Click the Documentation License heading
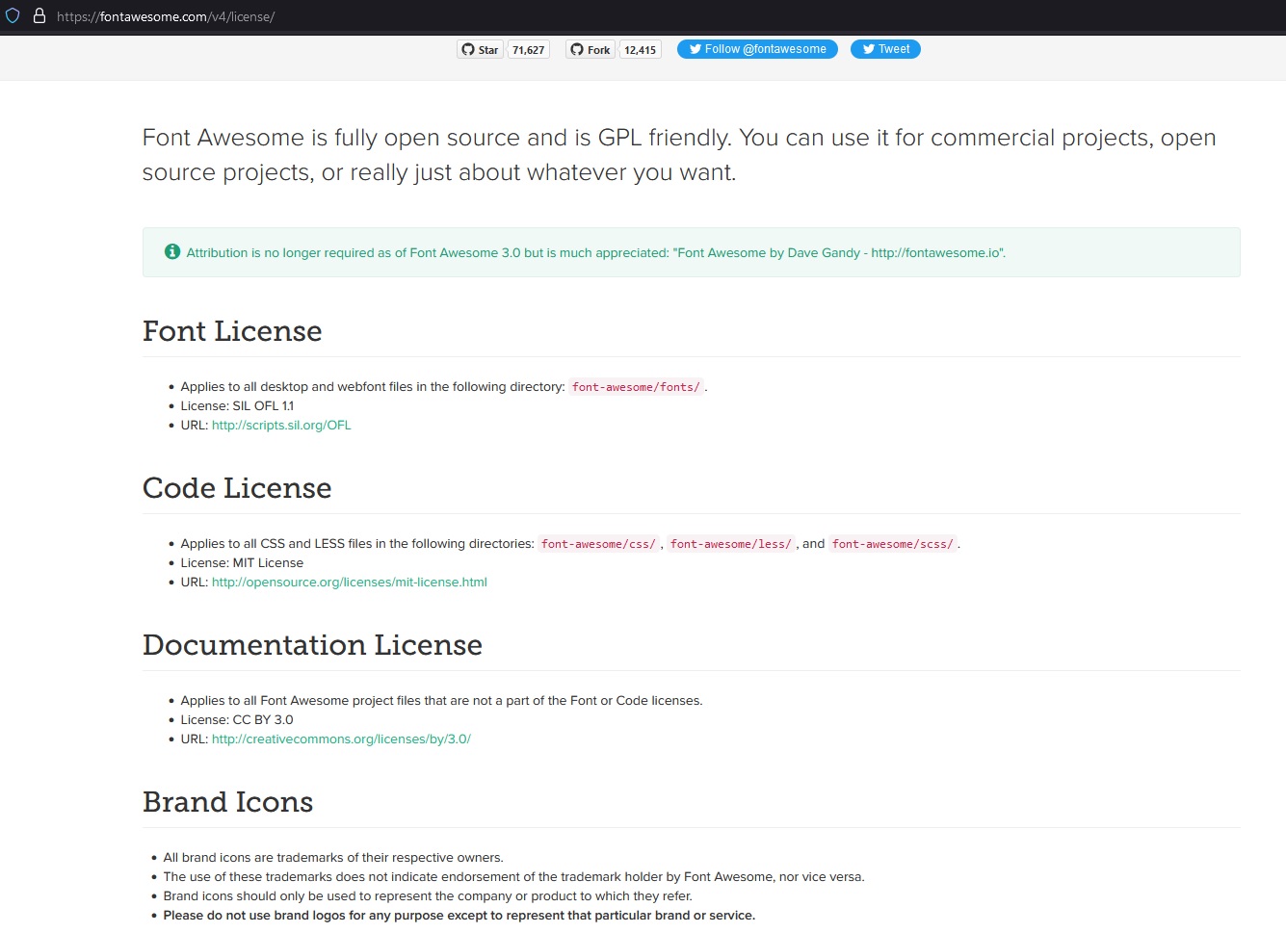Viewport: 1286px width, 933px height. (x=312, y=645)
